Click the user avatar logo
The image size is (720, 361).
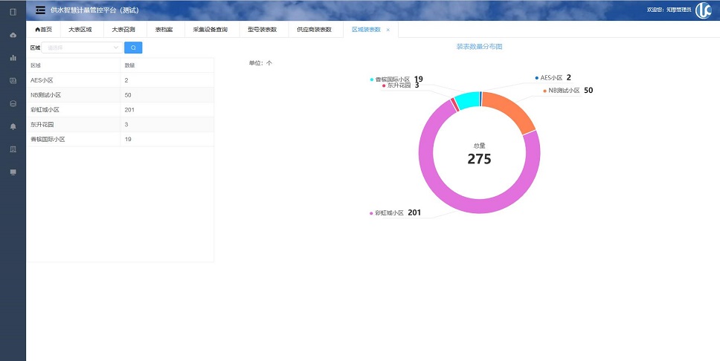coord(703,10)
